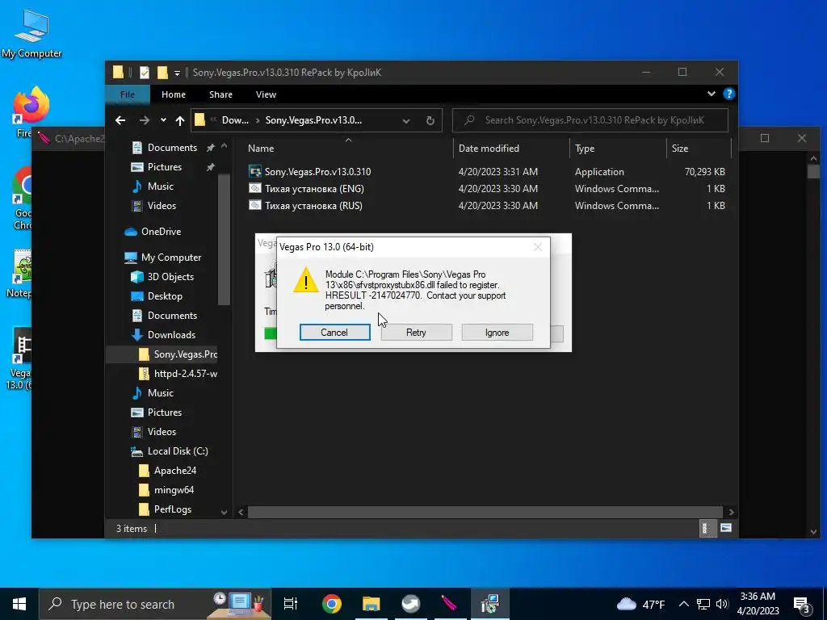
Task: Show hidden system tray icons
Action: pyautogui.click(x=683, y=604)
